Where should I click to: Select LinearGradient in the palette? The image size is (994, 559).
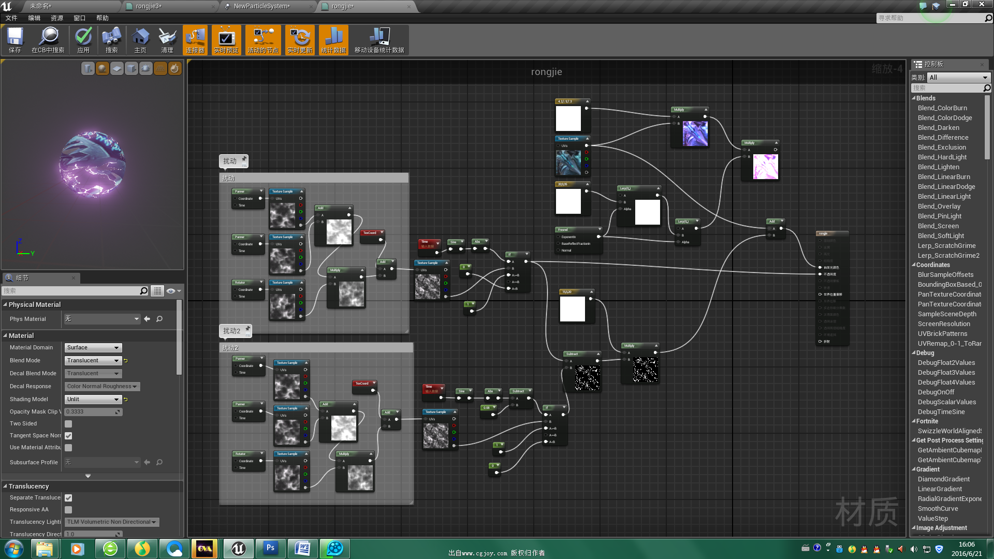pos(940,489)
